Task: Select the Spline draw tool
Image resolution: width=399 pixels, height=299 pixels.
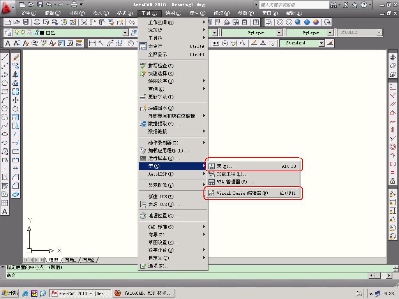Action: point(5,126)
